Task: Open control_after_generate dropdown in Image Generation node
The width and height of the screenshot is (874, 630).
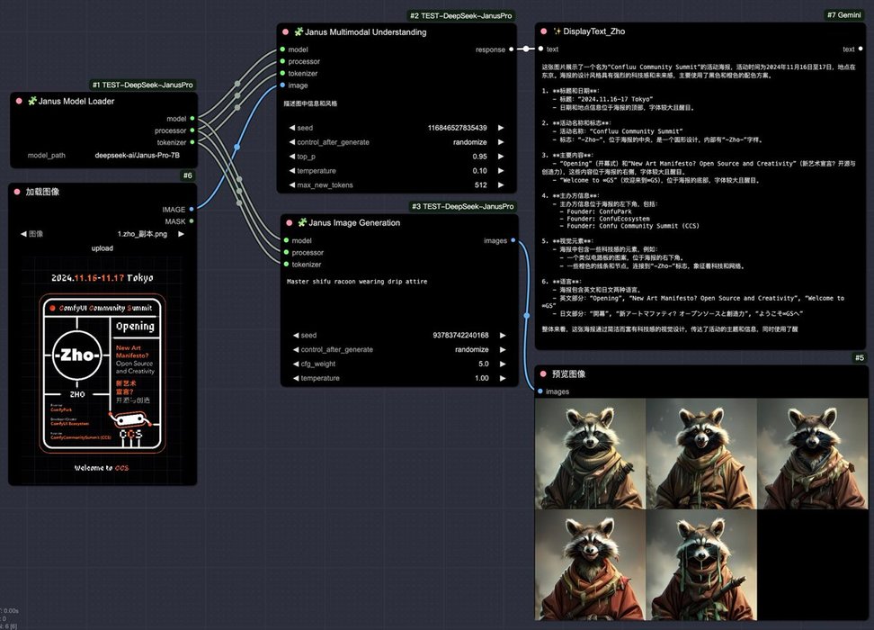Action: (x=396, y=349)
